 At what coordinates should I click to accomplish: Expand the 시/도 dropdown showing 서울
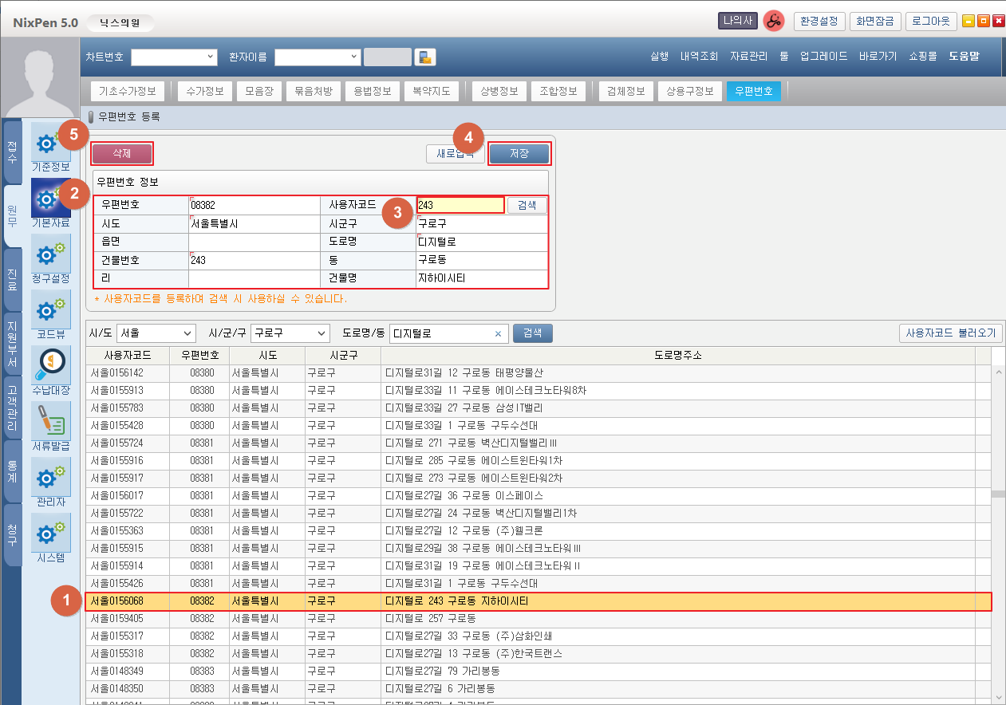[156, 333]
